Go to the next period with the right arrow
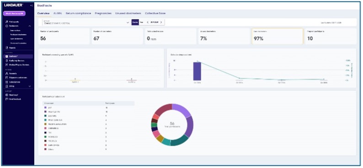 (x=161, y=22)
